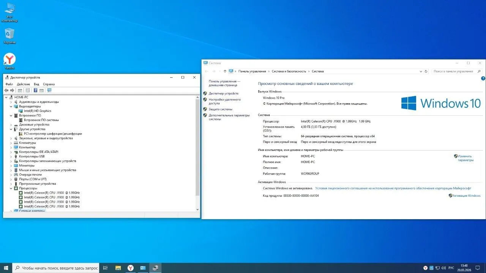Open the Microsoft license terms link
The height and width of the screenshot is (273, 486).
click(x=393, y=188)
